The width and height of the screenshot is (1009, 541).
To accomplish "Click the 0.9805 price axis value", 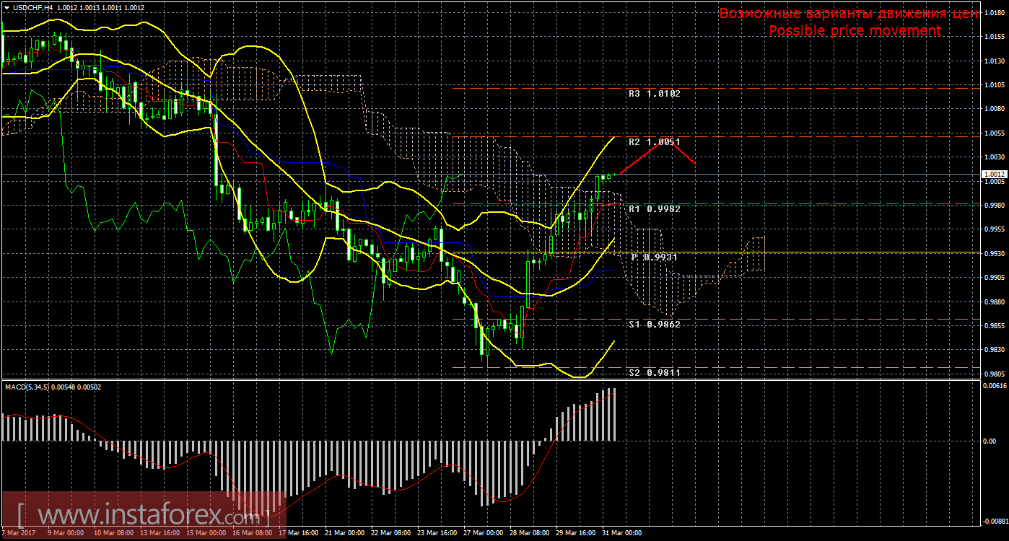I will coord(995,374).
